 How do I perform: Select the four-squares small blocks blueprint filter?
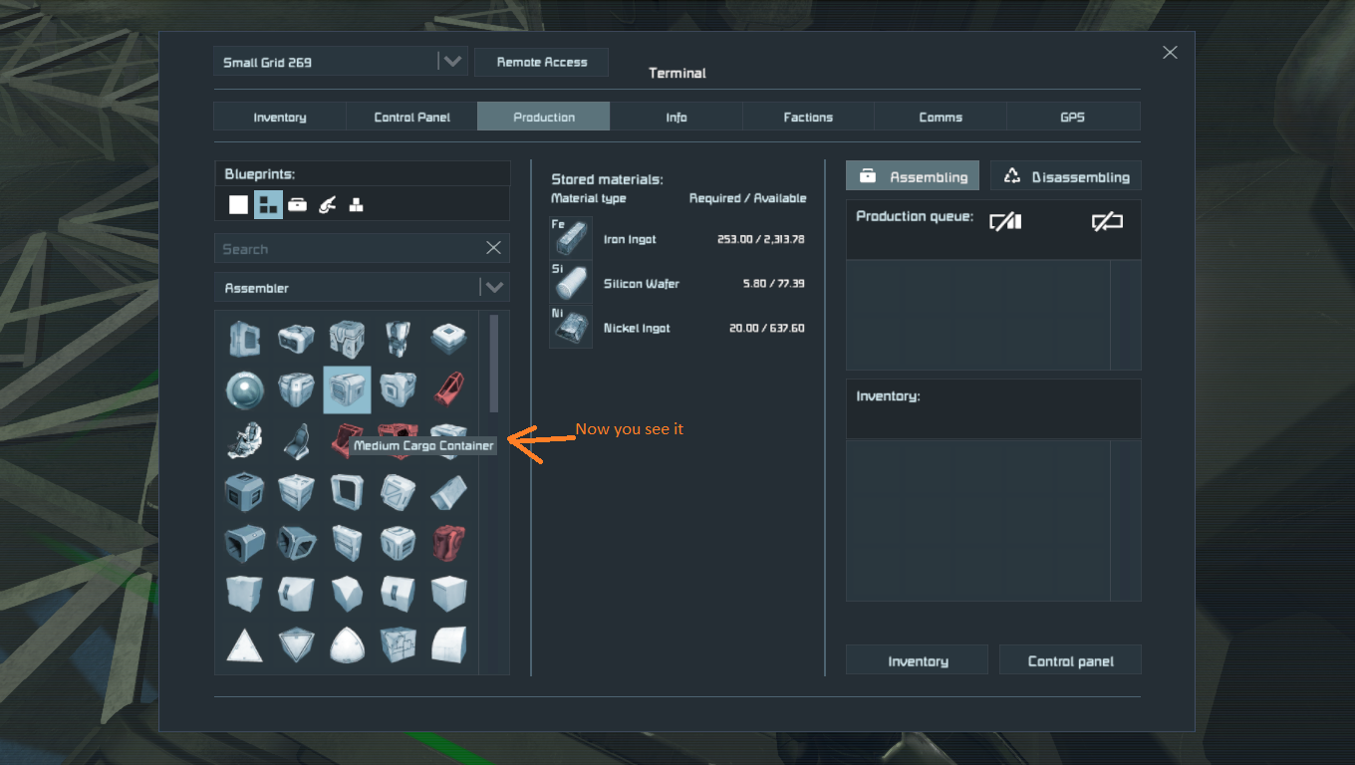tap(268, 204)
